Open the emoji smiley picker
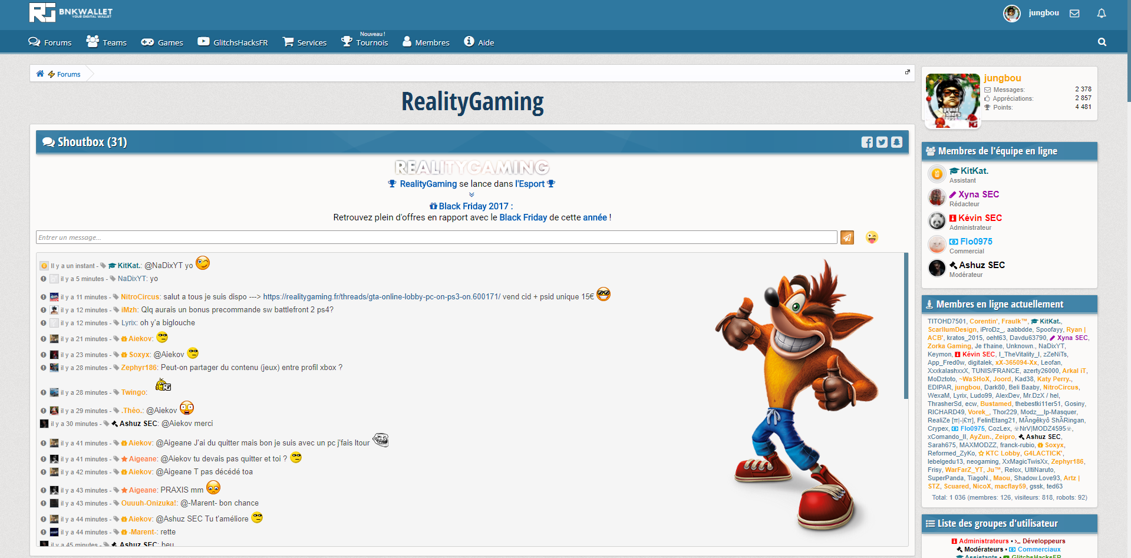 pyautogui.click(x=872, y=237)
